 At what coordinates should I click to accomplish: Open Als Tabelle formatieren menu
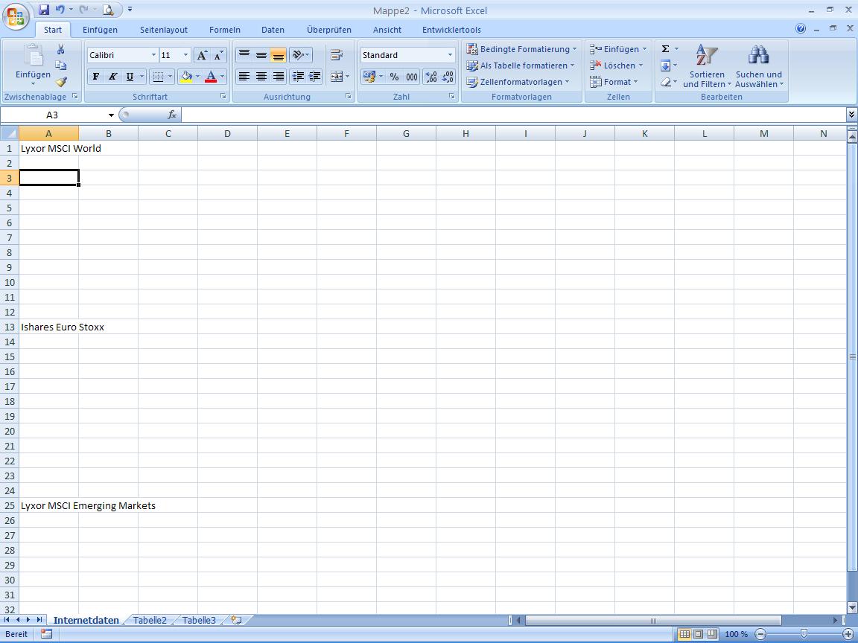coord(520,65)
